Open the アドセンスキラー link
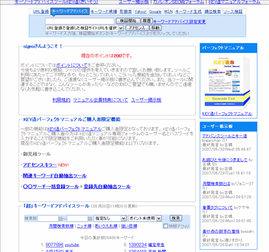The image size is (269, 252). click(40, 165)
